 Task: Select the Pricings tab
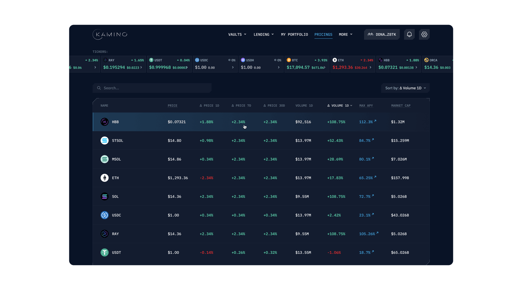pos(323,35)
